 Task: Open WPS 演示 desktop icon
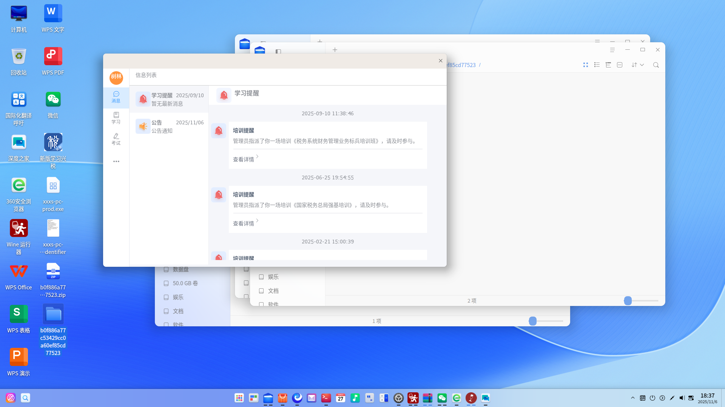point(19,363)
